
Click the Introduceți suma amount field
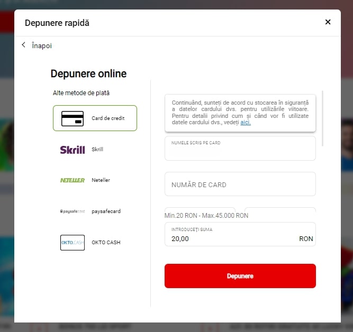(x=240, y=234)
